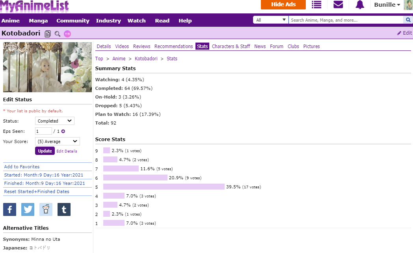The image size is (413, 253).
Task: Switch to the Videos tab
Action: pos(122,47)
